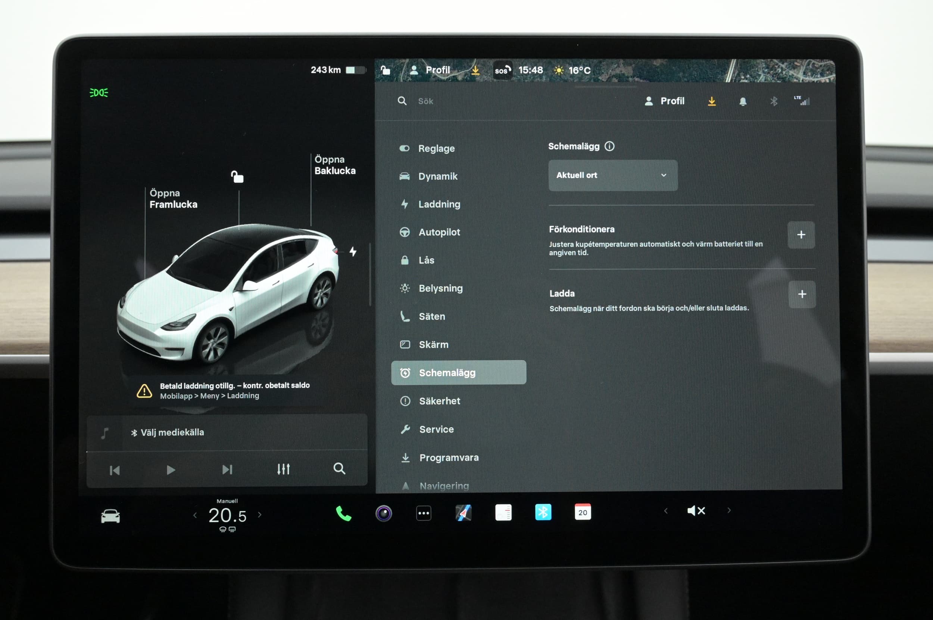Raise volume with right chevron
Screen dimensions: 933x620
pyautogui.click(x=729, y=510)
